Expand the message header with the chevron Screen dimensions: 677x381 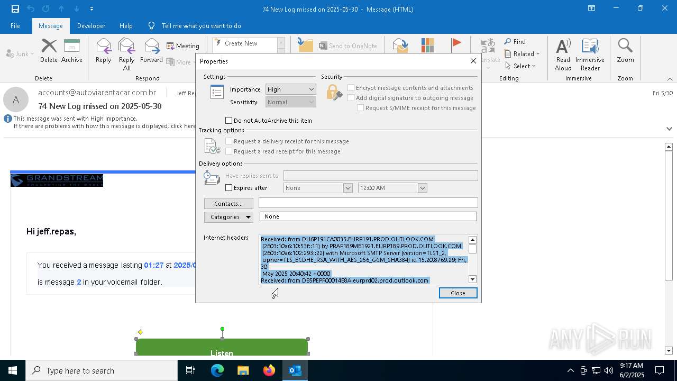coord(669,129)
